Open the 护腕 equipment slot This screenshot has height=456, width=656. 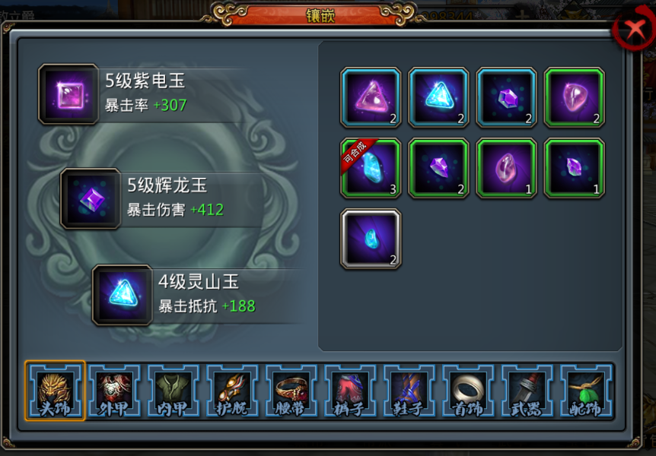pyautogui.click(x=232, y=391)
